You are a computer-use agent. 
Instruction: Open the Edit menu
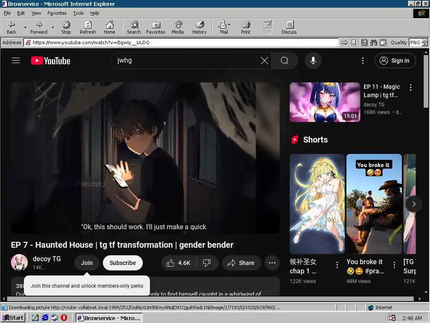tap(21, 13)
